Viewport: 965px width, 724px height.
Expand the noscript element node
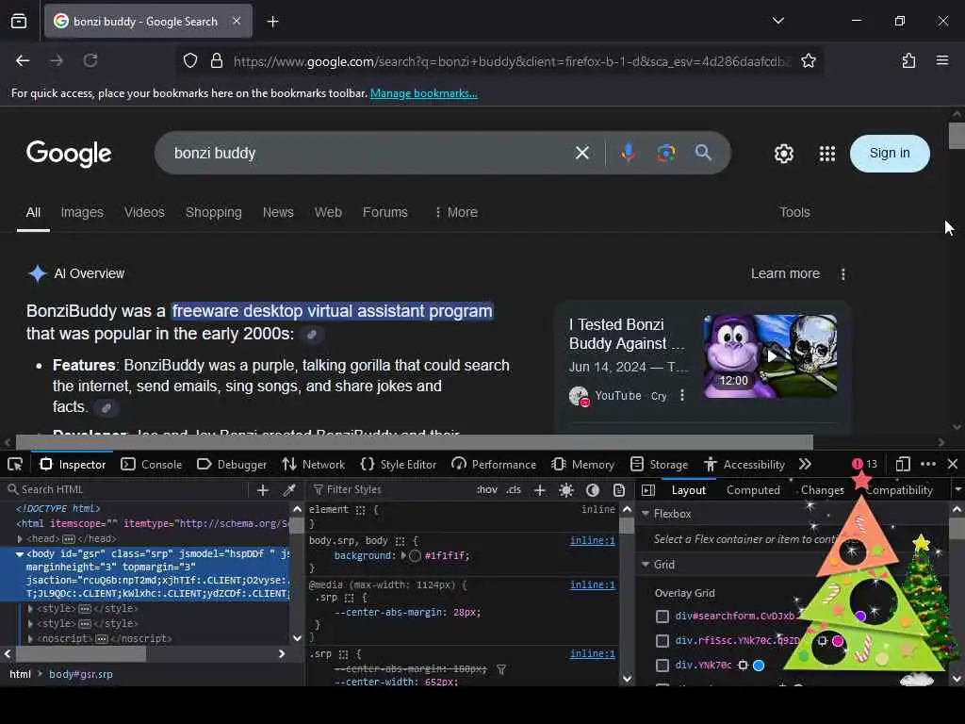pyautogui.click(x=30, y=639)
